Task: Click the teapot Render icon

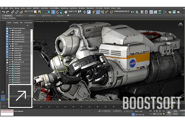Action: point(178,12)
